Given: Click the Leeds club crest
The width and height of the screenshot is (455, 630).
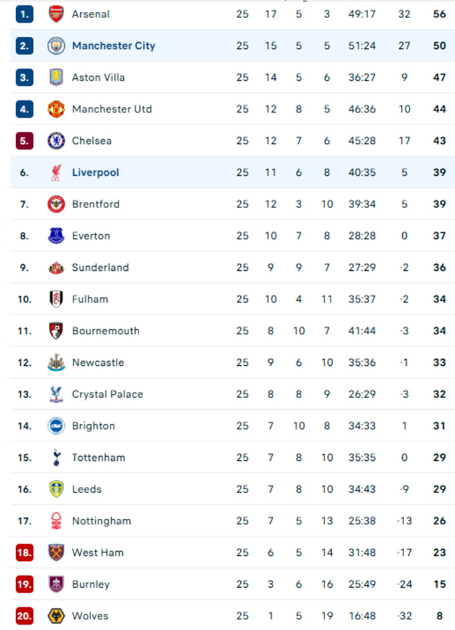Looking at the screenshot, I should click(x=56, y=489).
